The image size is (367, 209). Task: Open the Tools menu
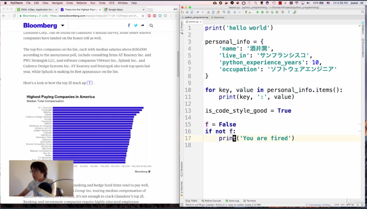tap(102, 3)
